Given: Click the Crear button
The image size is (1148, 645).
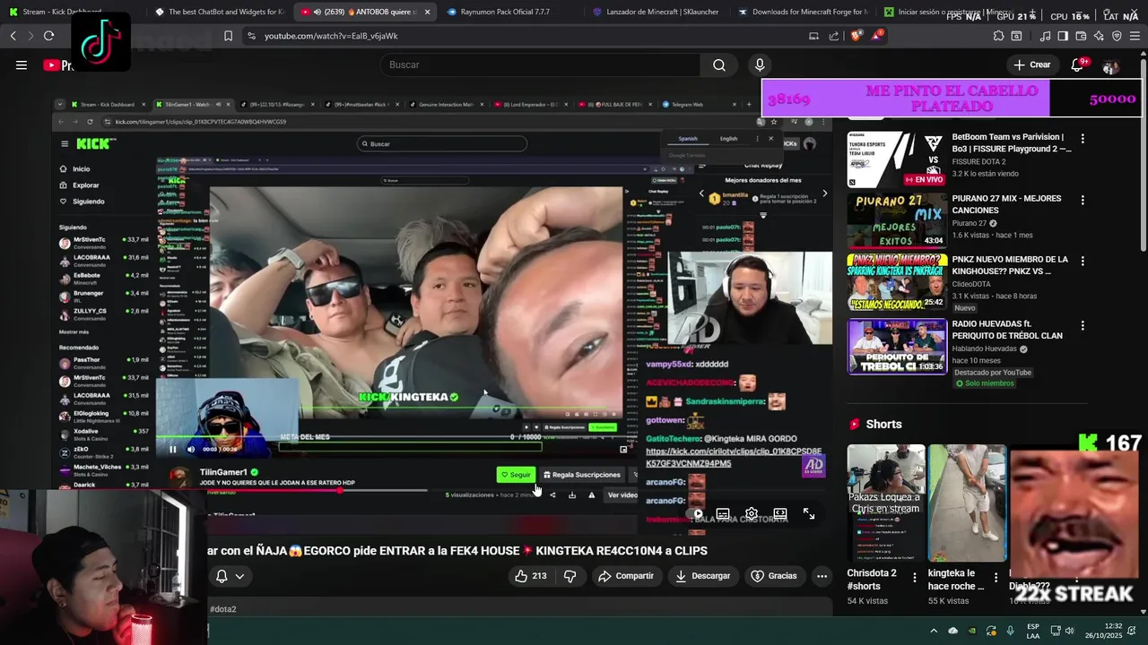Looking at the screenshot, I should point(1031,64).
